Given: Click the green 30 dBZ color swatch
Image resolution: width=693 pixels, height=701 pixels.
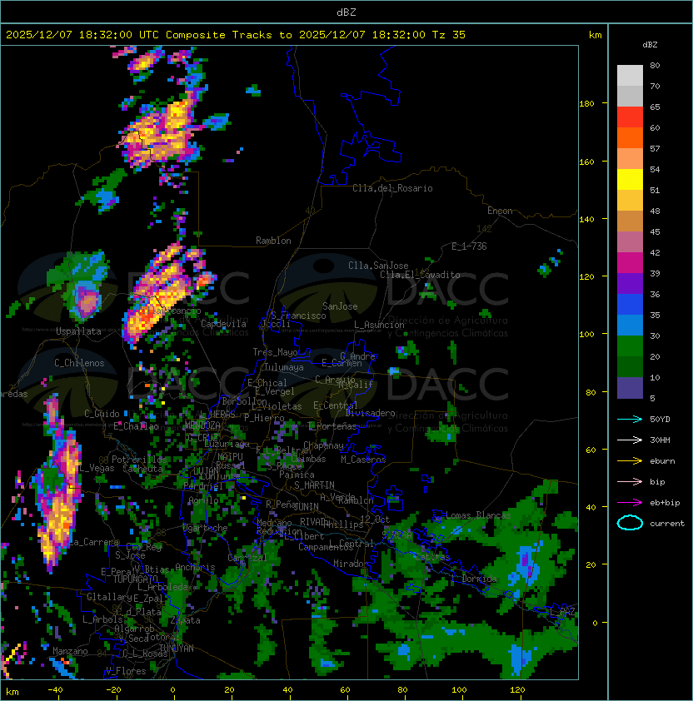Looking at the screenshot, I should coord(630,346).
